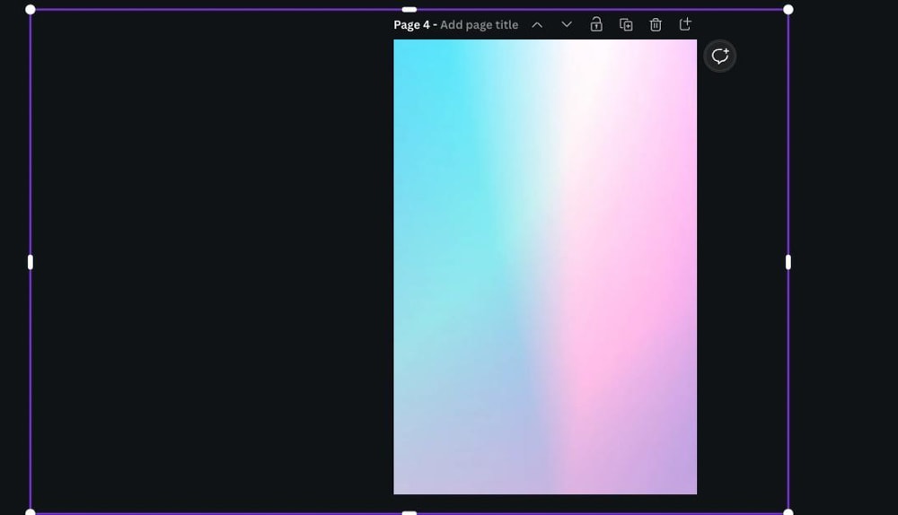The width and height of the screenshot is (898, 515).
Task: Add a new page after page 4
Action: coord(685,24)
